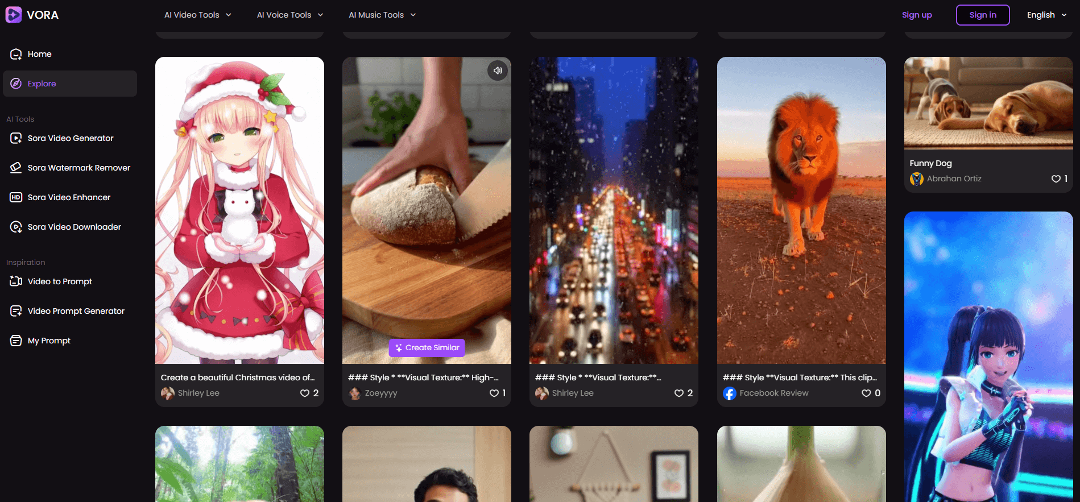1080x502 pixels.
Task: Open the Video to Prompt tool
Action: (60, 281)
